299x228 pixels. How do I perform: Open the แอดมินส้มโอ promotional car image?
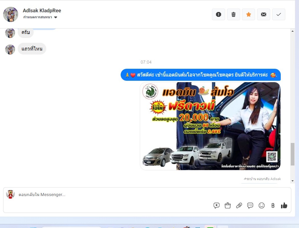[210, 126]
